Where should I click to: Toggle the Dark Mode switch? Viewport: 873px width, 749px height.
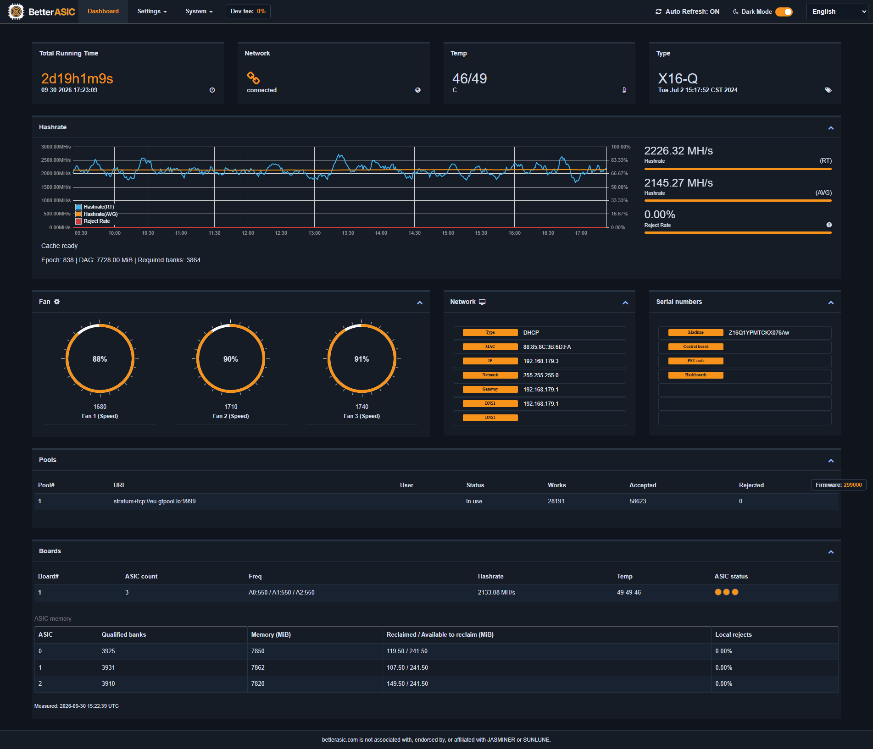coord(784,11)
